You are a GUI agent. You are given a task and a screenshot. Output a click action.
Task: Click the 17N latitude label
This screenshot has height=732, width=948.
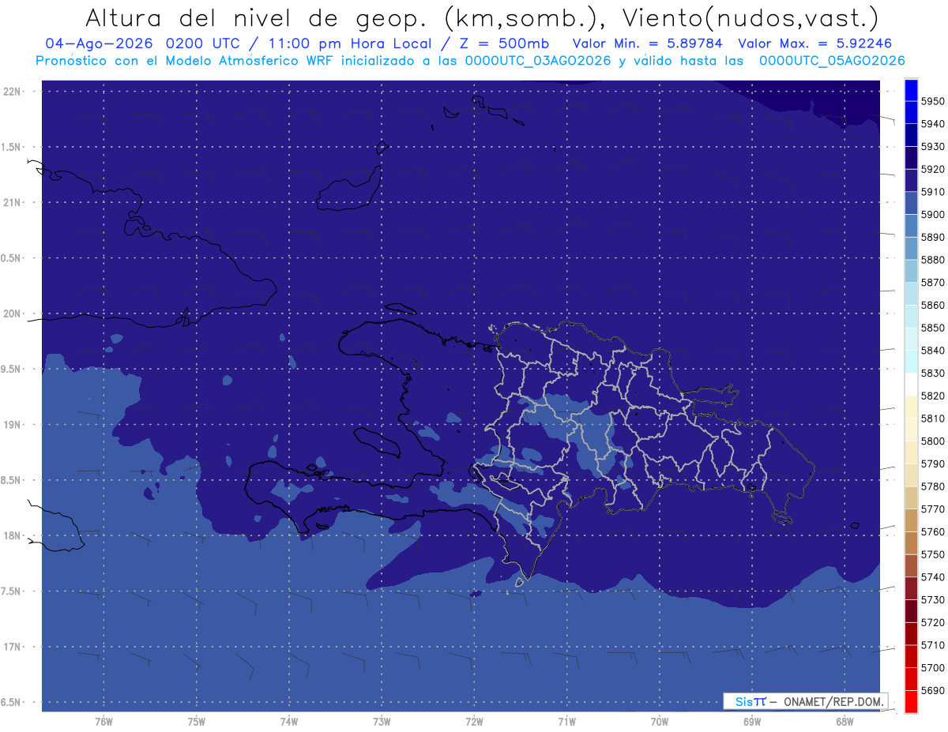tap(13, 647)
